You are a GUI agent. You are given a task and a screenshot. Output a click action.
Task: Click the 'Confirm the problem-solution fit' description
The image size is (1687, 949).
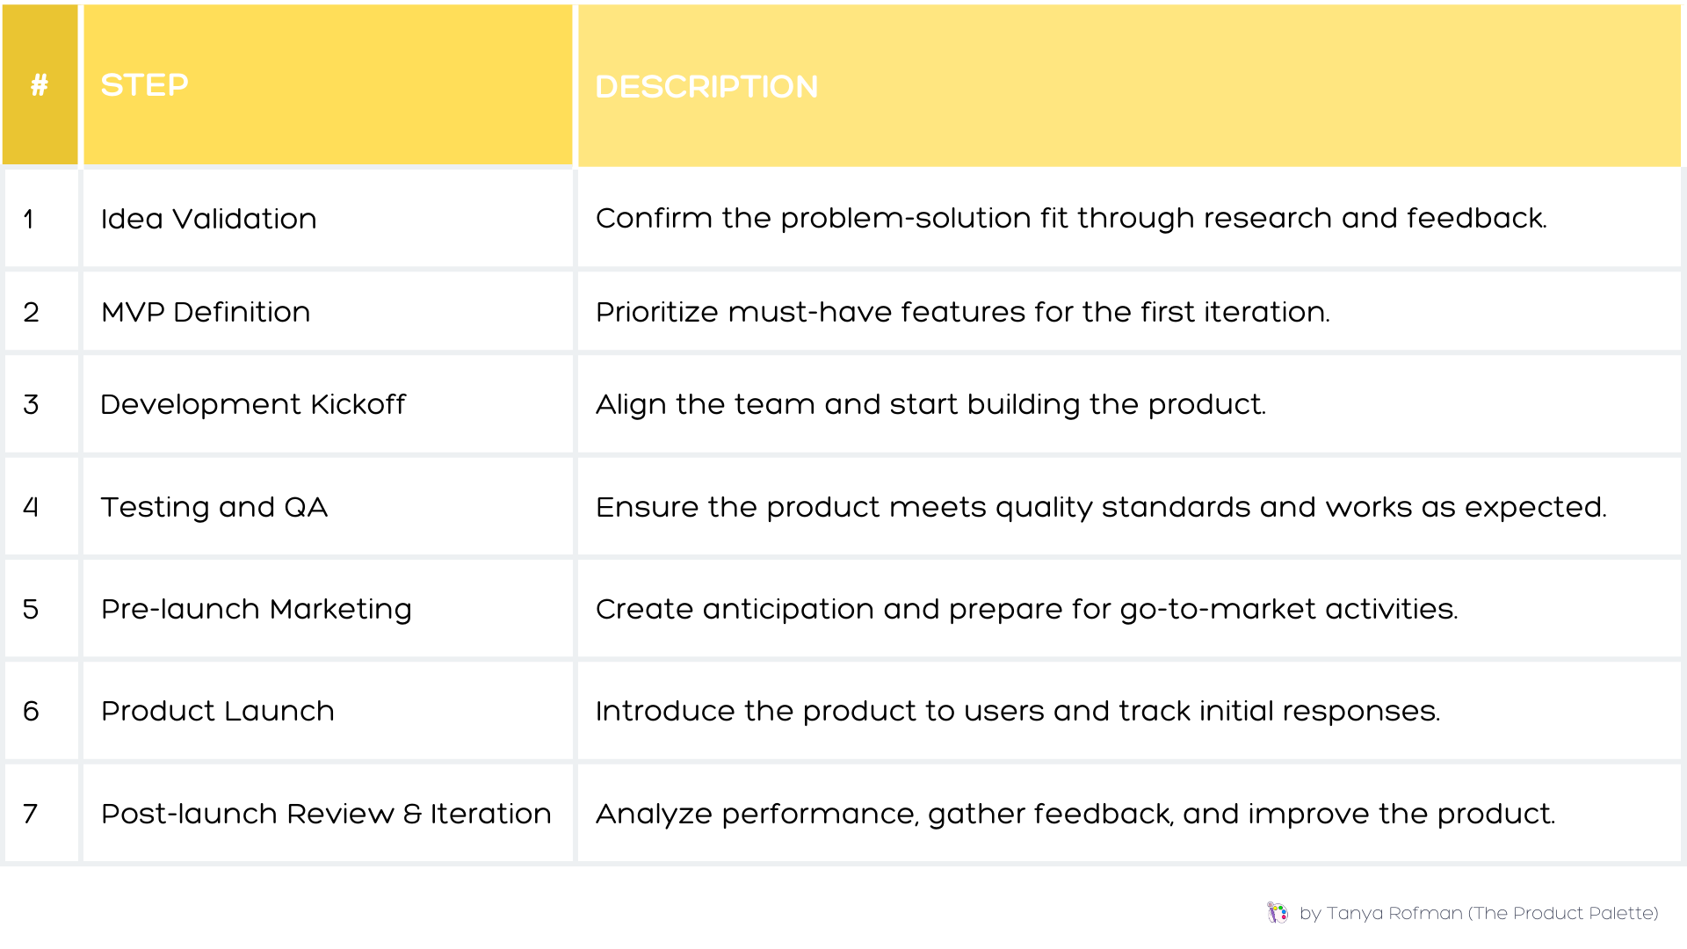1070,218
